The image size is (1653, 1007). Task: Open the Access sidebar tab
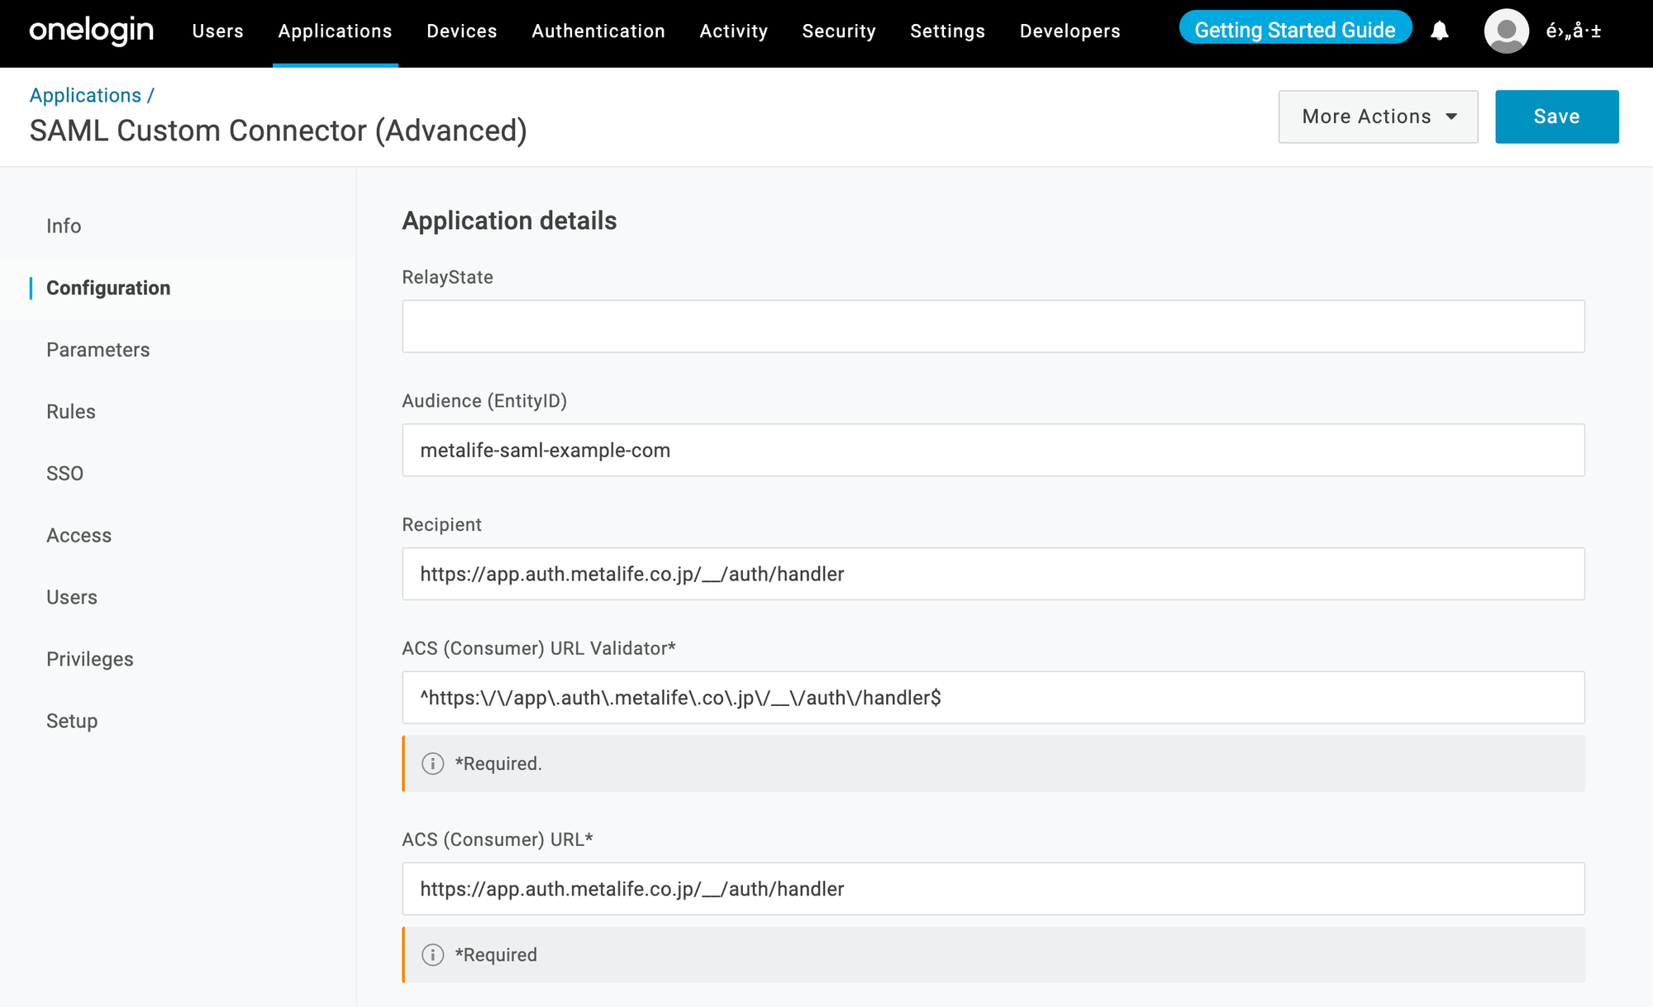[178, 536]
